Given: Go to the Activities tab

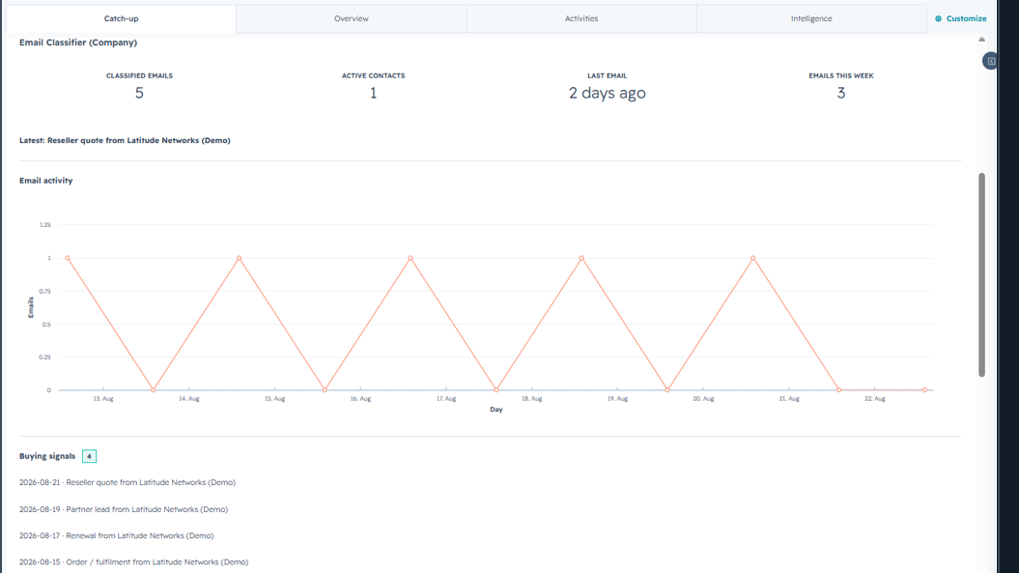Looking at the screenshot, I should [581, 19].
